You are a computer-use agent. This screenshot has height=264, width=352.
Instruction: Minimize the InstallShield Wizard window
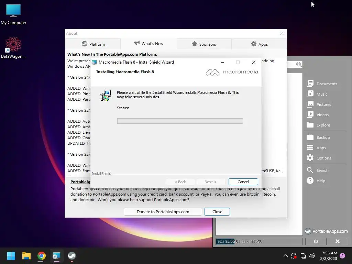(222, 62)
